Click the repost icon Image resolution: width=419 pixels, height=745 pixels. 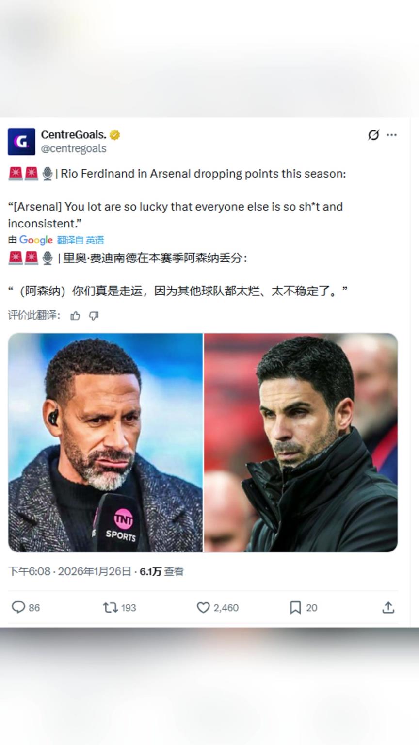point(110,607)
